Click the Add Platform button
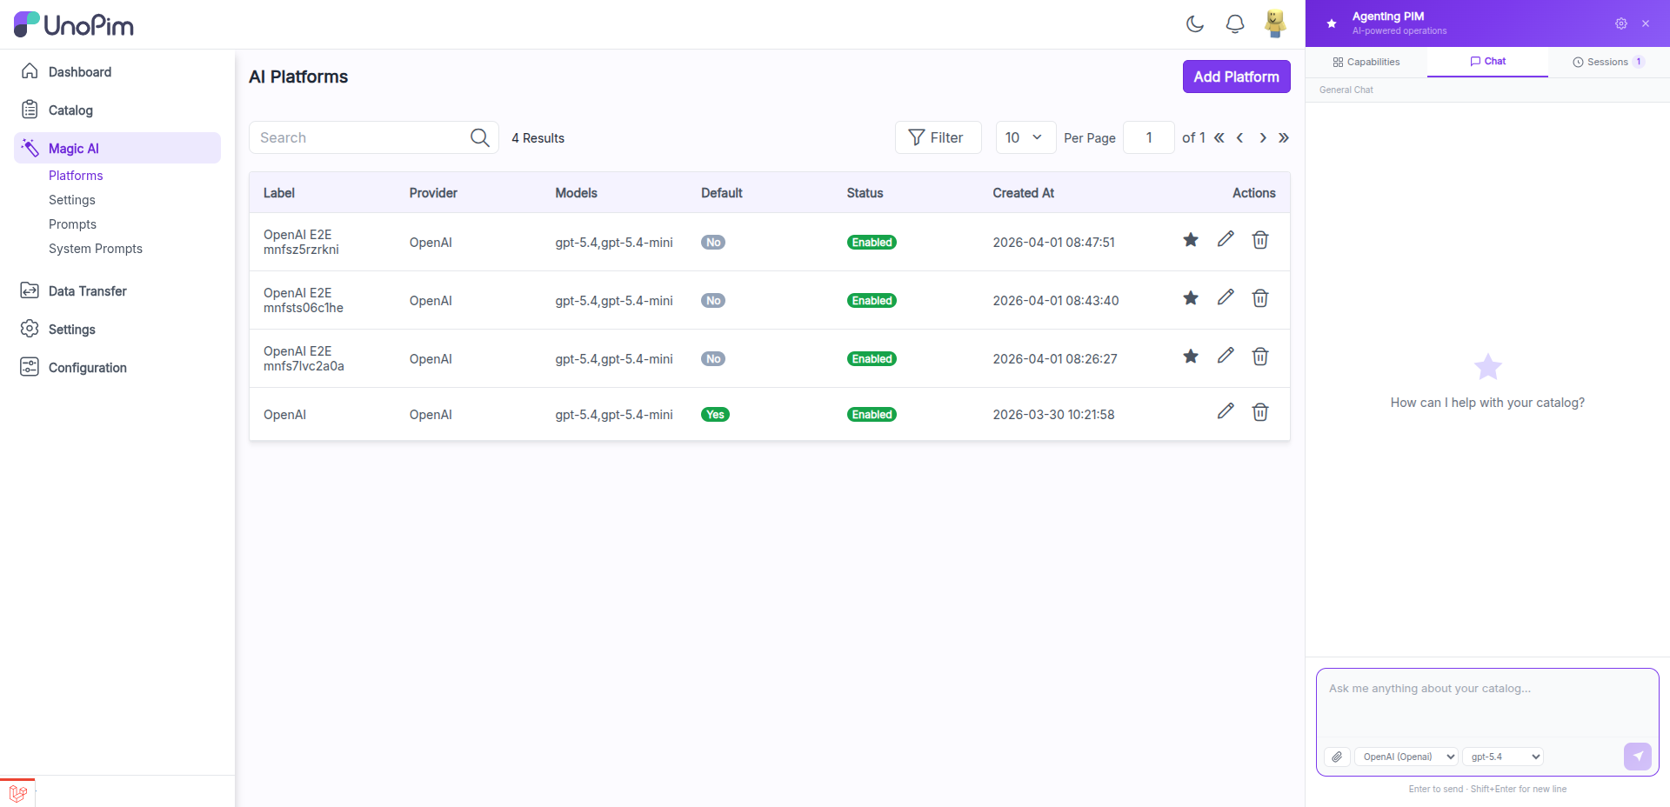The image size is (1670, 807). pos(1236,77)
